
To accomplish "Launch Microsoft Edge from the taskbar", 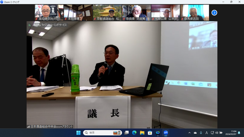I will coord(134,133).
